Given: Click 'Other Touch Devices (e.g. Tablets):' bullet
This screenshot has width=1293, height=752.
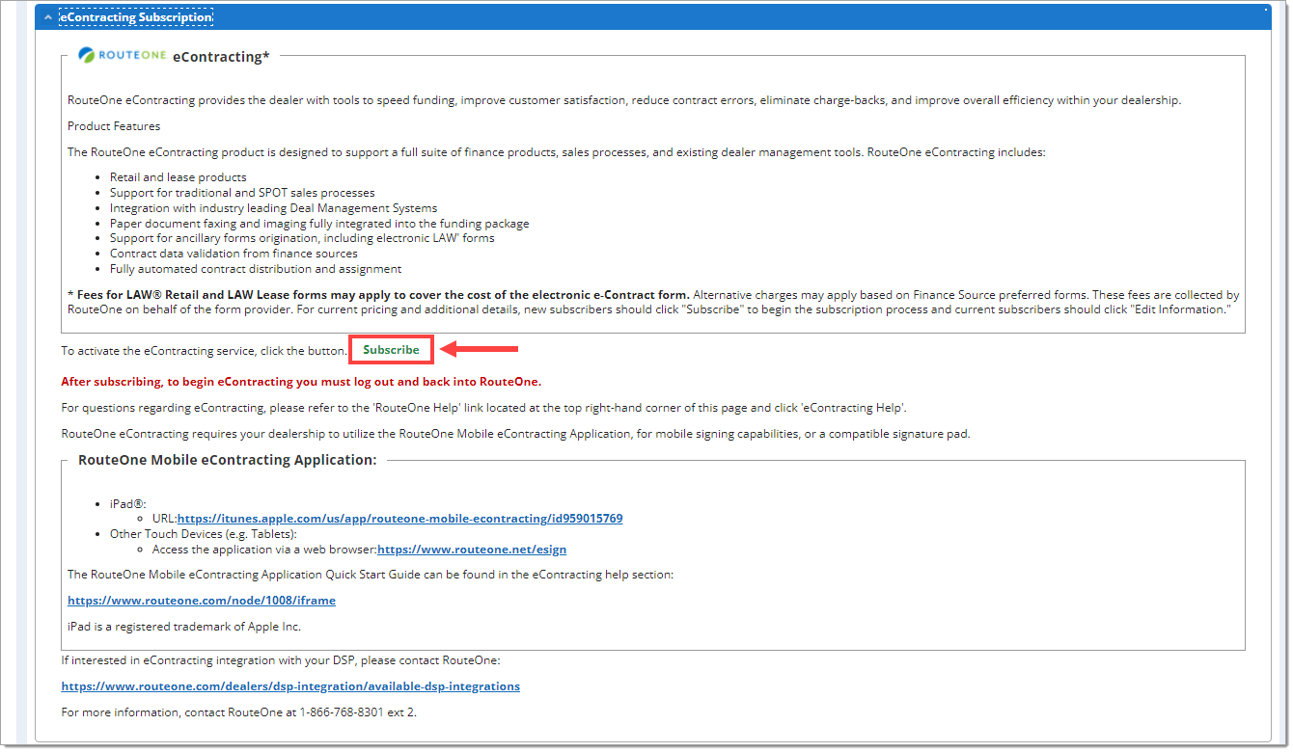Looking at the screenshot, I should 204,534.
